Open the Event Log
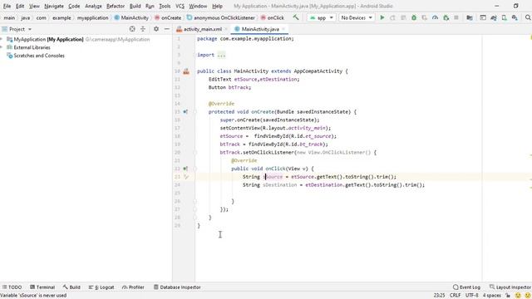 pyautogui.click(x=466, y=287)
